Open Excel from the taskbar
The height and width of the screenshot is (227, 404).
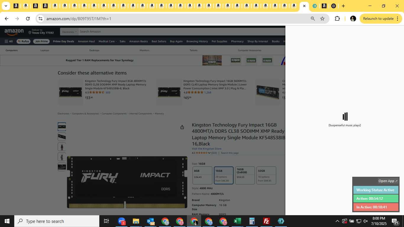click(237, 221)
